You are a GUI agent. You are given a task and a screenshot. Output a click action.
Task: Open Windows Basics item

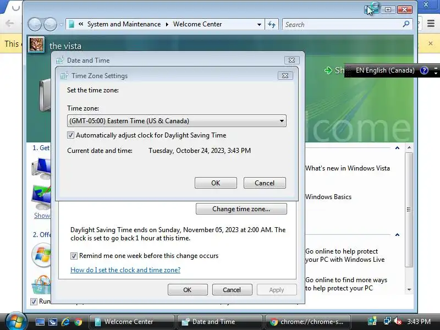coord(328,197)
